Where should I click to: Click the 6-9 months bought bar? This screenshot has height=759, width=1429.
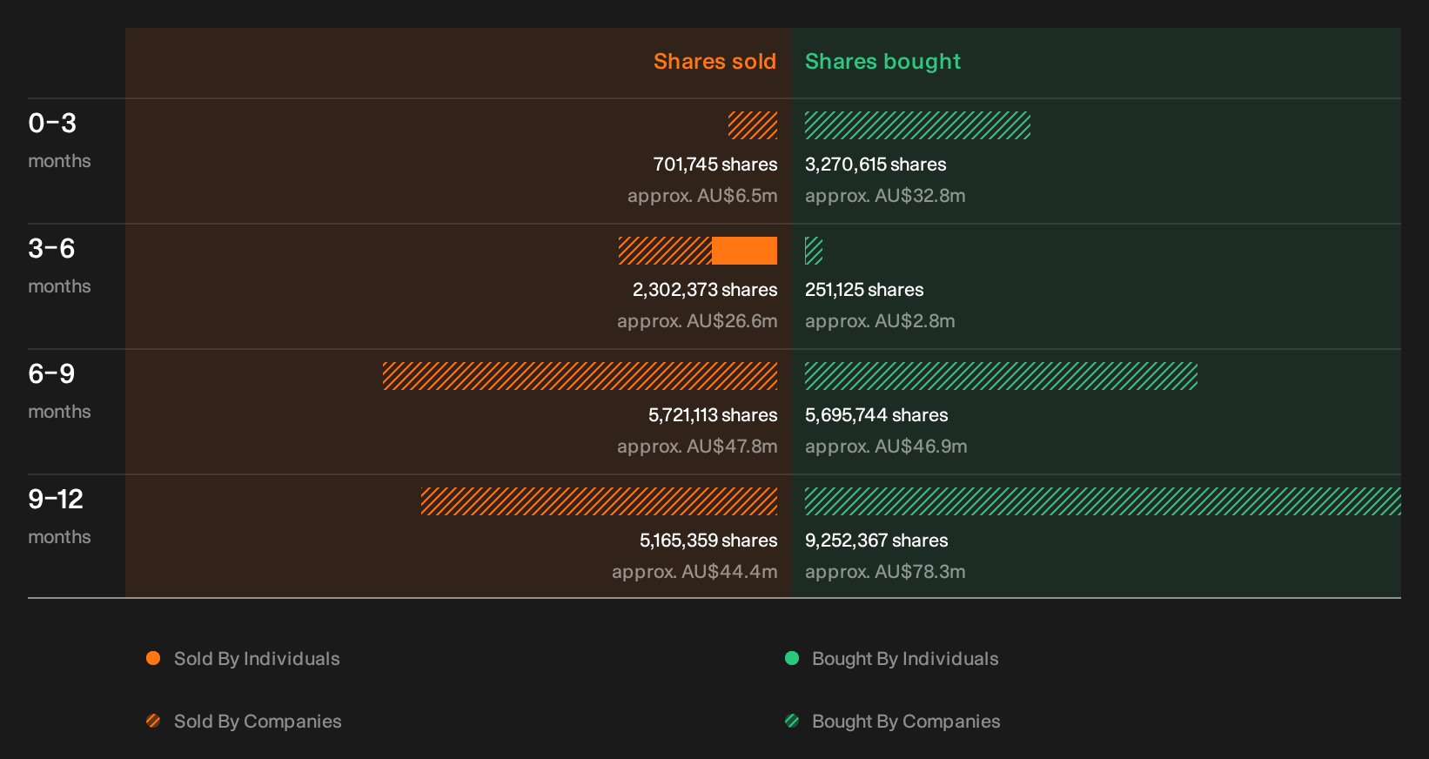click(x=1001, y=376)
